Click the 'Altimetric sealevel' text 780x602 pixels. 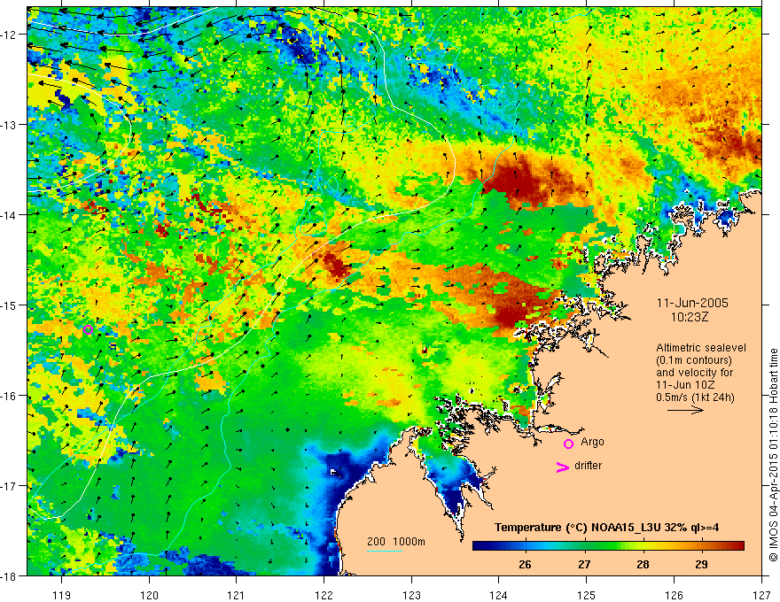click(x=701, y=348)
